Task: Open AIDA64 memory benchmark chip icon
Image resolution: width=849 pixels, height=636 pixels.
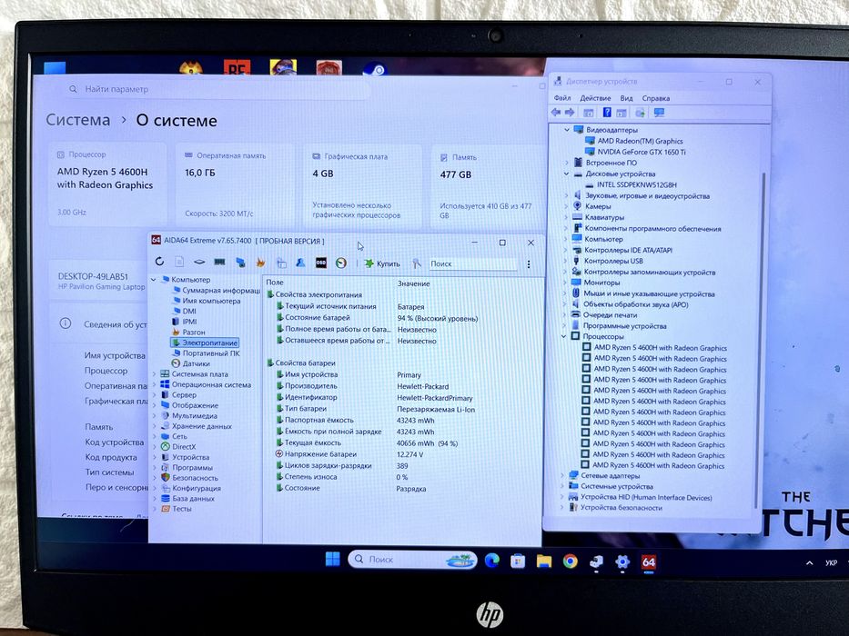Action: pos(219,262)
